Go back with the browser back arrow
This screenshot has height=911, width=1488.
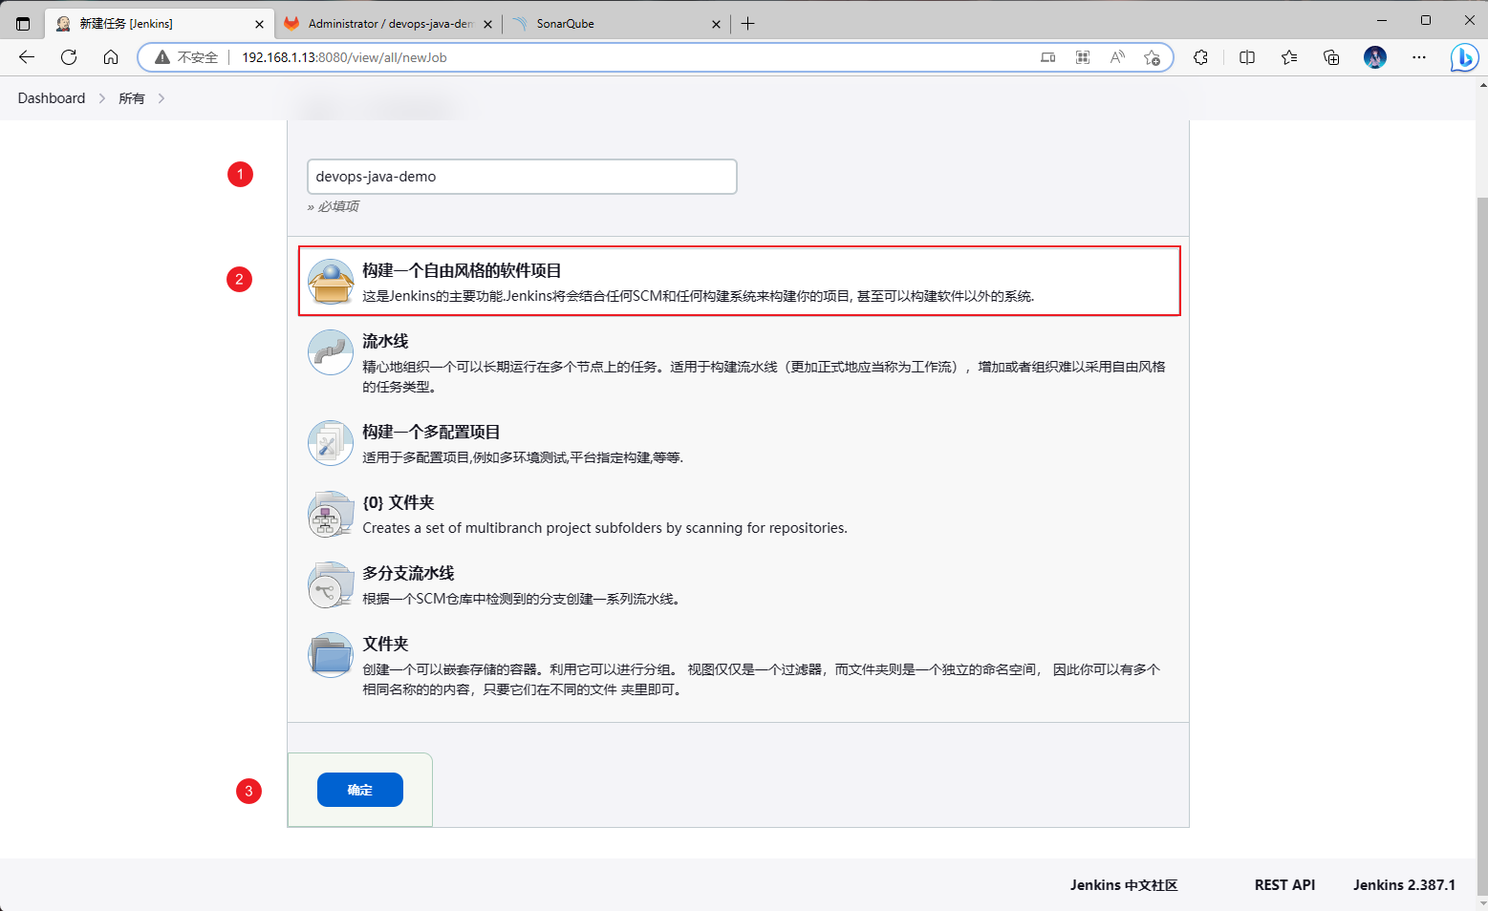pos(27,57)
